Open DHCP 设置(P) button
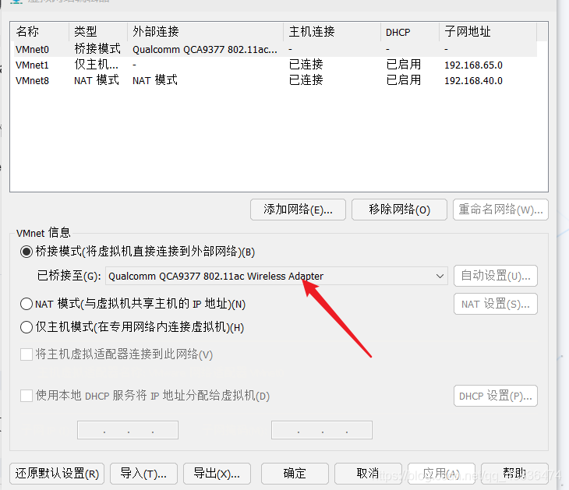The width and height of the screenshot is (569, 490). pyautogui.click(x=495, y=396)
